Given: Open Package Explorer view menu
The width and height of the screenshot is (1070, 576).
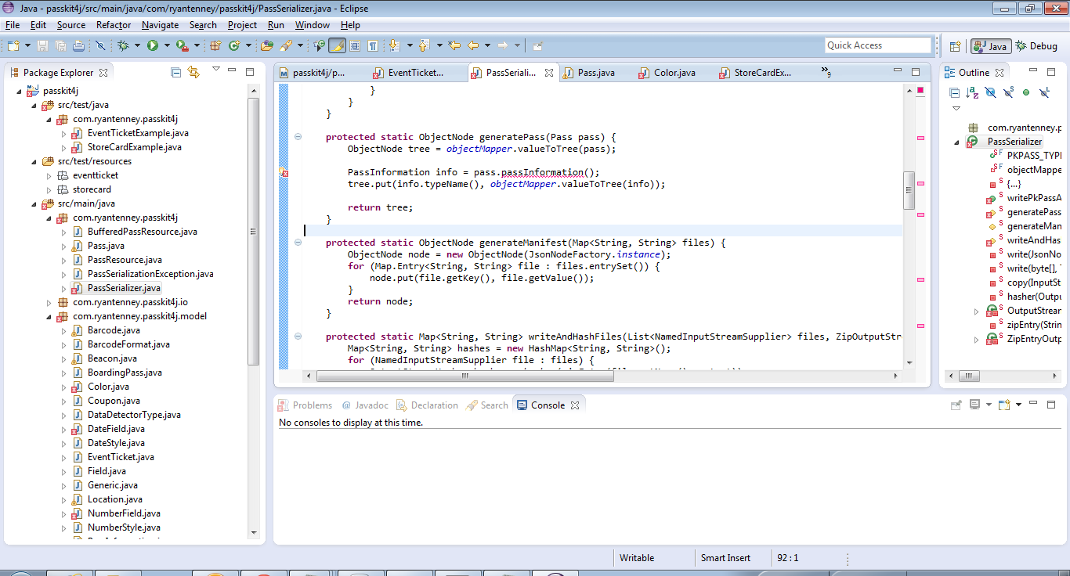Looking at the screenshot, I should [215, 70].
